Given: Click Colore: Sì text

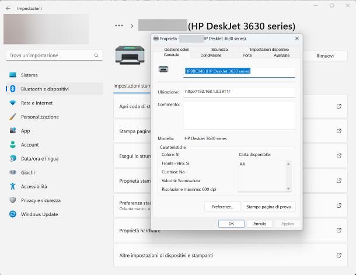Looking at the screenshot, I should click(x=170, y=154).
